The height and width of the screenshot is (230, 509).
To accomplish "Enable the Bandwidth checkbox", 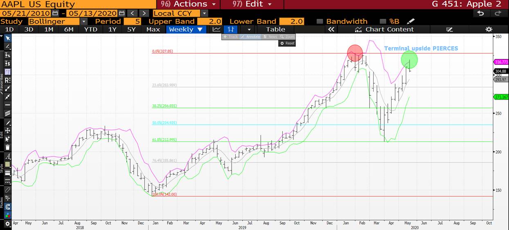I will [x=320, y=21].
